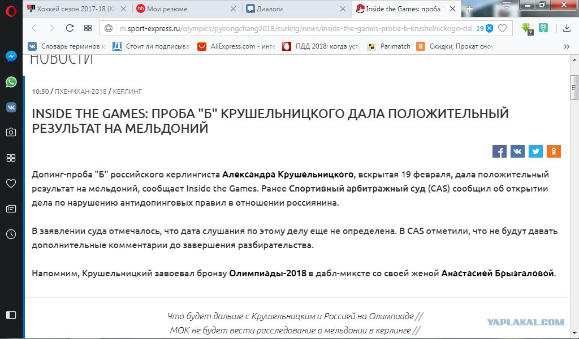Take a snapshot with the camera icon
The width and height of the screenshot is (579, 339).
(11, 132)
